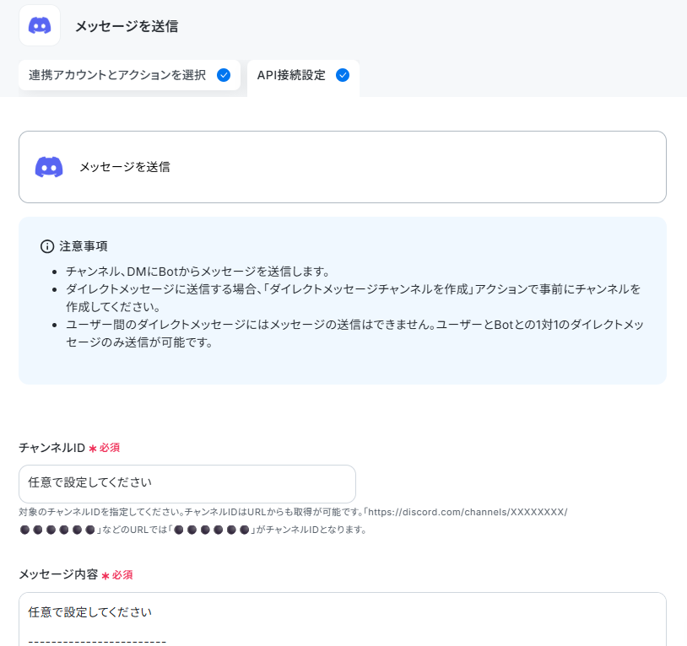
Task: Switch to the API接続設定 tab
Action: click(x=303, y=77)
